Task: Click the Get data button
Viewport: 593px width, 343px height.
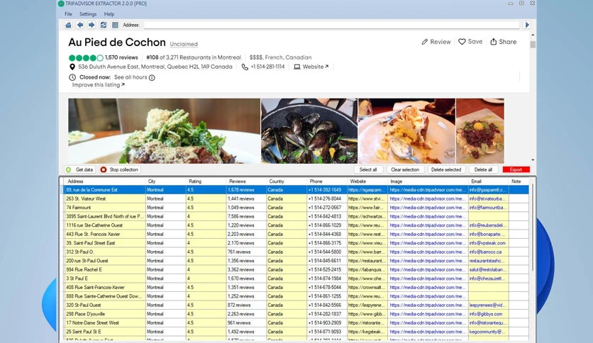Action: point(79,169)
